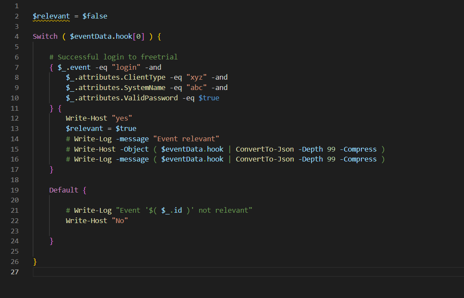
Task: Click the "abc" string value on line 9
Action: [x=196, y=87]
